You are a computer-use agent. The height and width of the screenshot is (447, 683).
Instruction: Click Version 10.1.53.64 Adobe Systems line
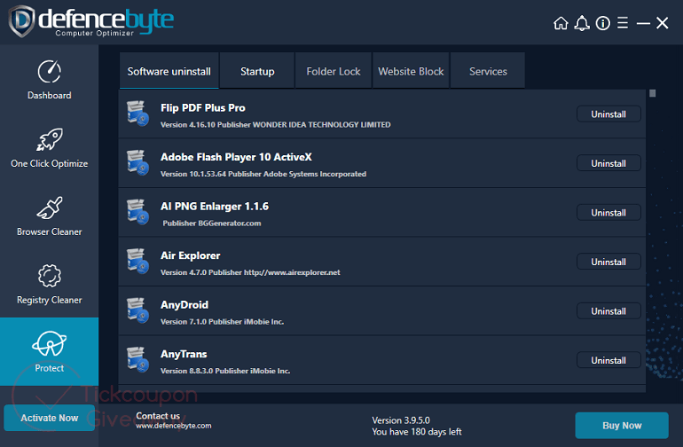coord(263,174)
